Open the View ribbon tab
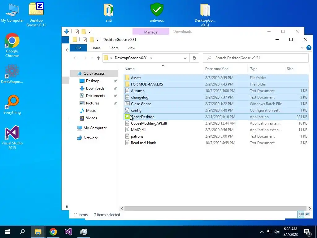Screen dimensions: 317x238 131,48
